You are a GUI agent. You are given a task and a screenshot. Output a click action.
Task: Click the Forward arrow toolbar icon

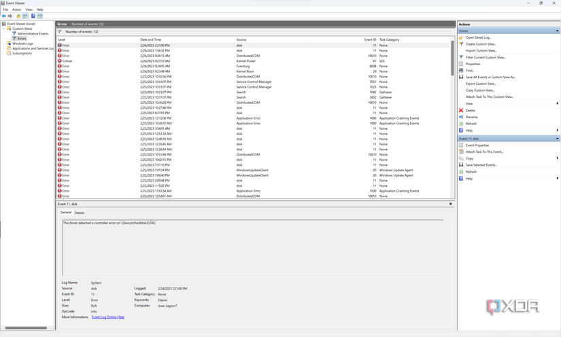(10, 16)
